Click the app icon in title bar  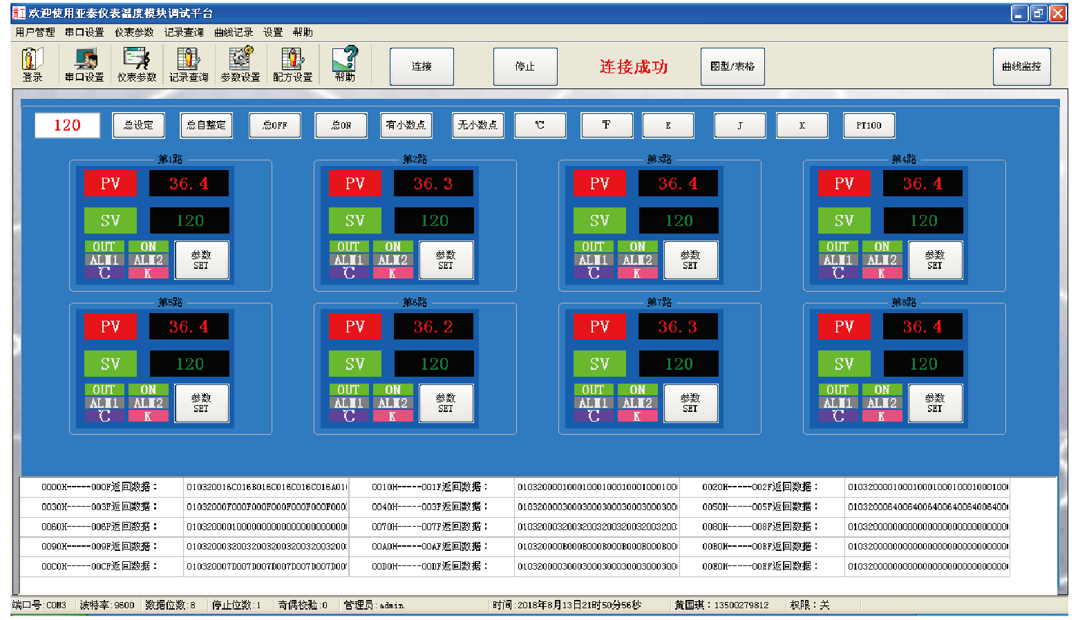[19, 13]
